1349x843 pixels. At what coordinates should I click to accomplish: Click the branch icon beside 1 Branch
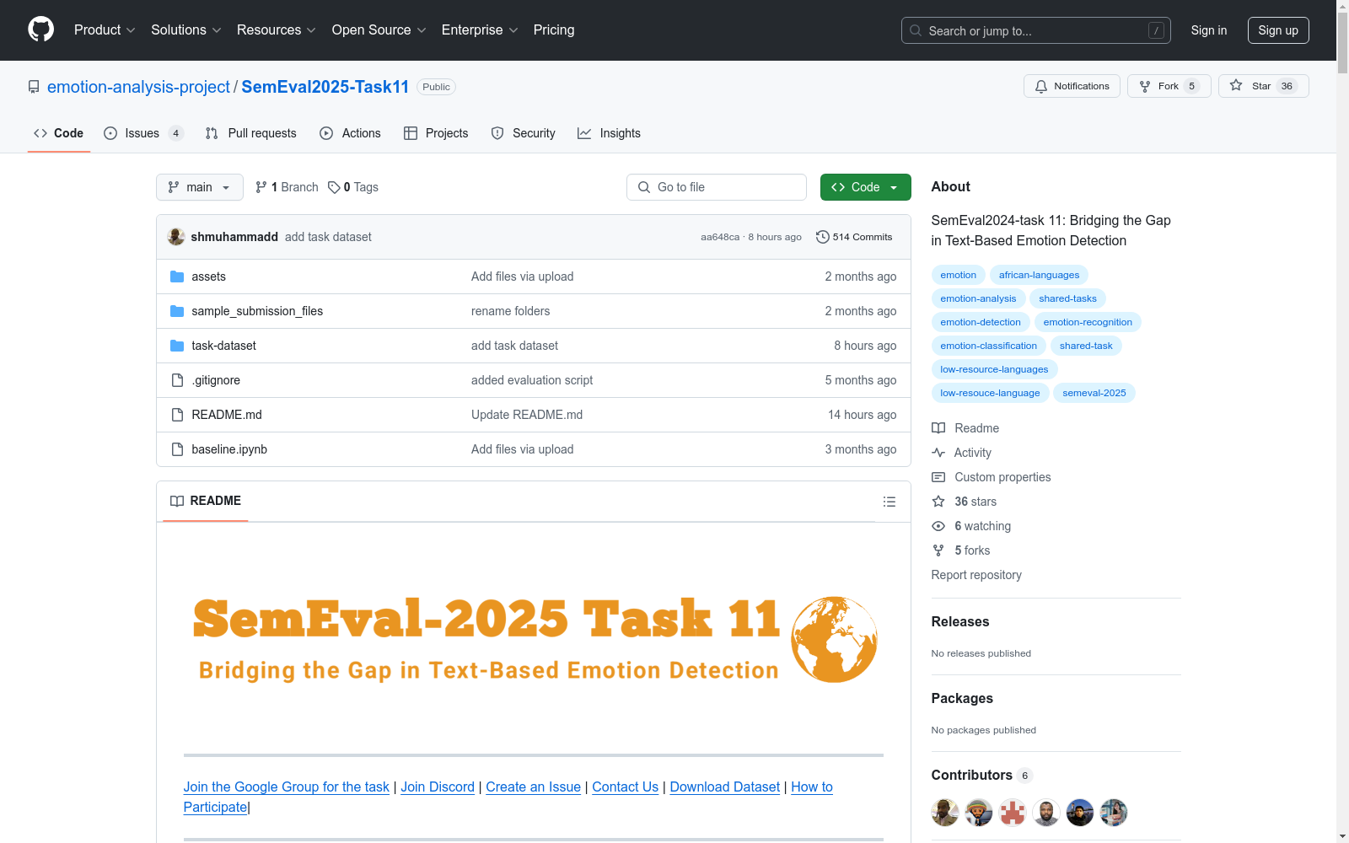coord(261,187)
